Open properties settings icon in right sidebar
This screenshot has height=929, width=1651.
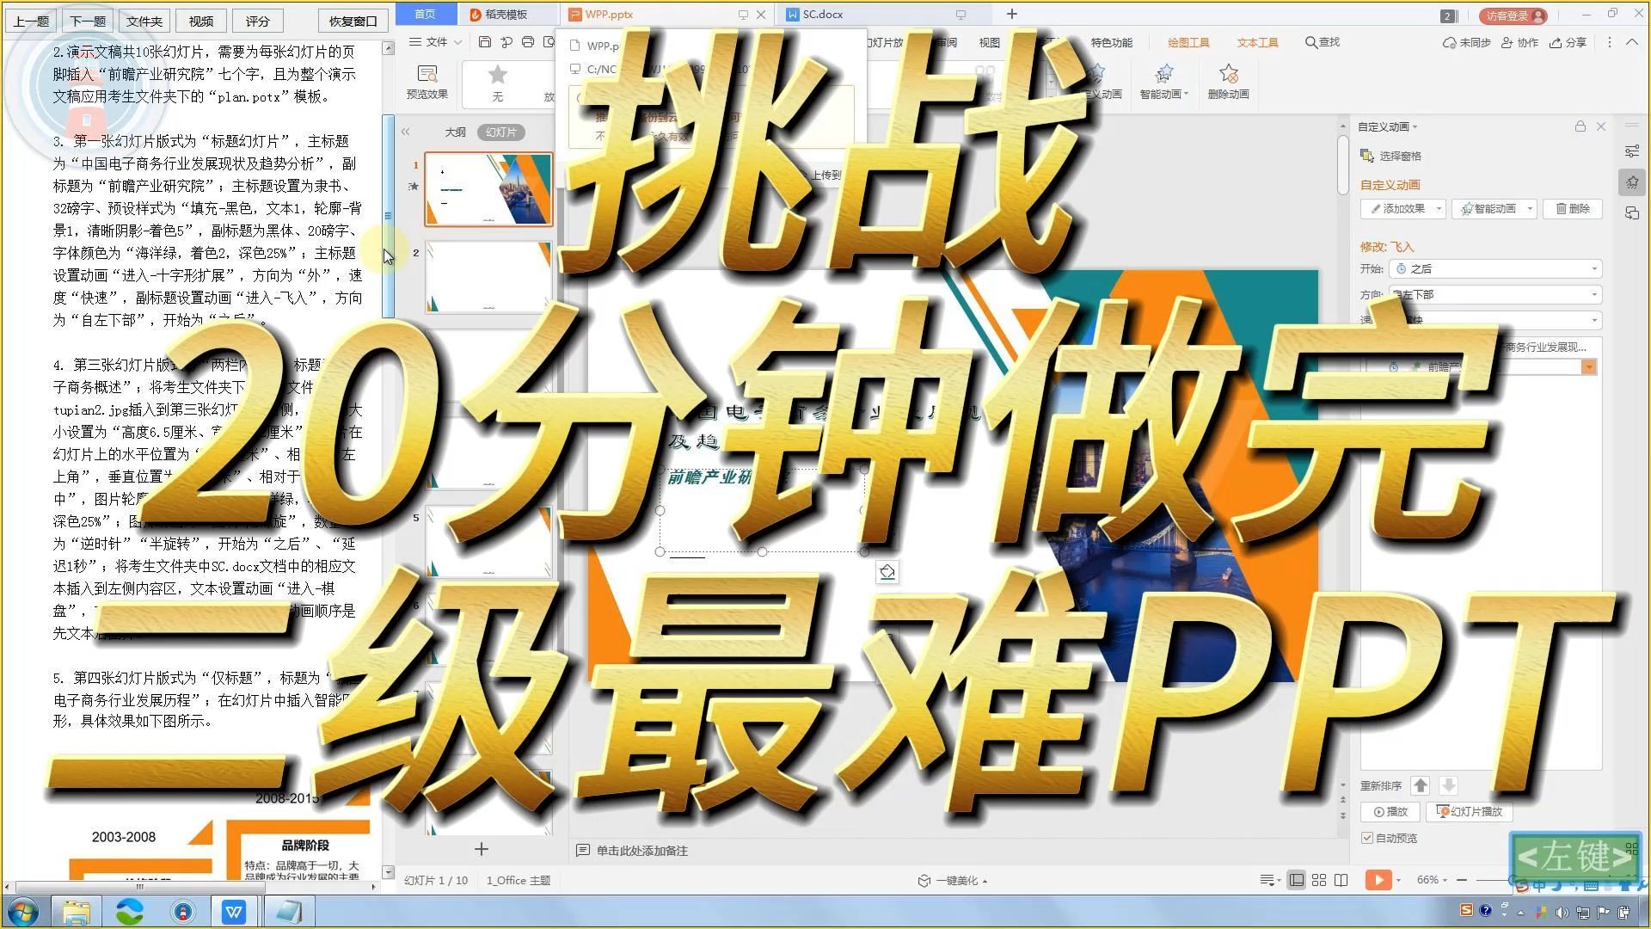1632,151
